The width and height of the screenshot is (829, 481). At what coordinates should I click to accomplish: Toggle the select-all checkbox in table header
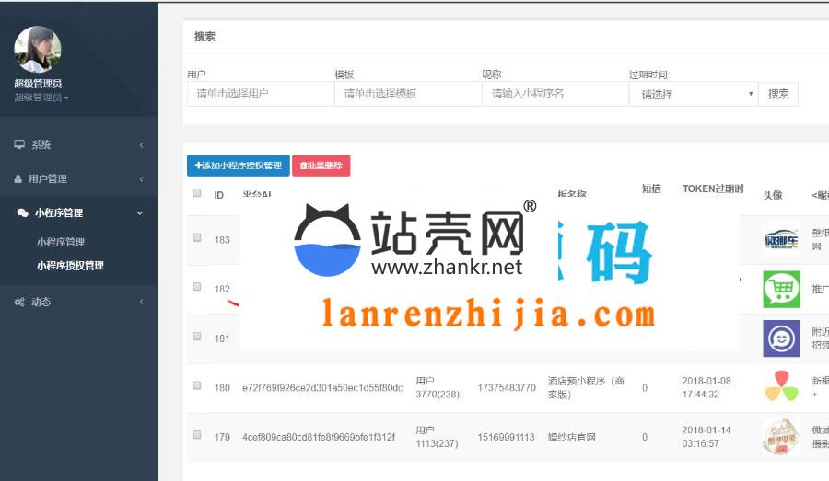coord(197,193)
